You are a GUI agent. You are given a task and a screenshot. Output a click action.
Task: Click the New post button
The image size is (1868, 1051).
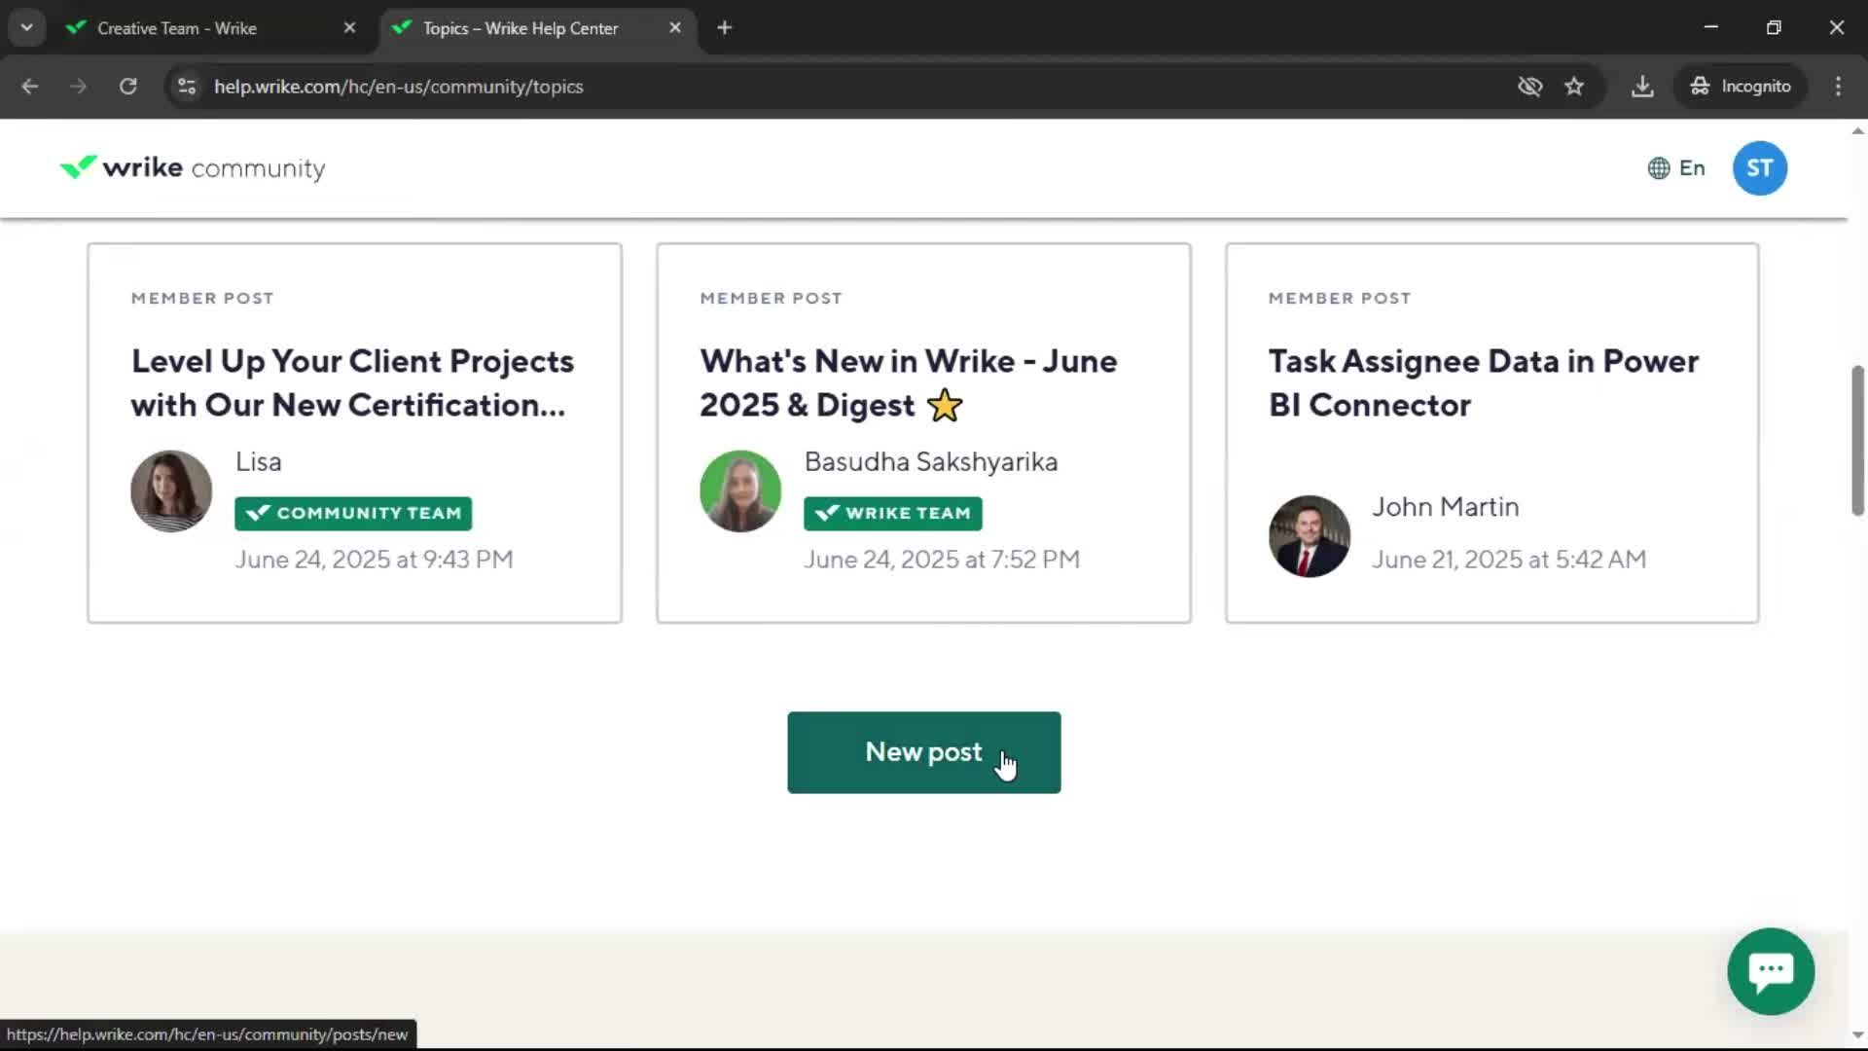923,752
